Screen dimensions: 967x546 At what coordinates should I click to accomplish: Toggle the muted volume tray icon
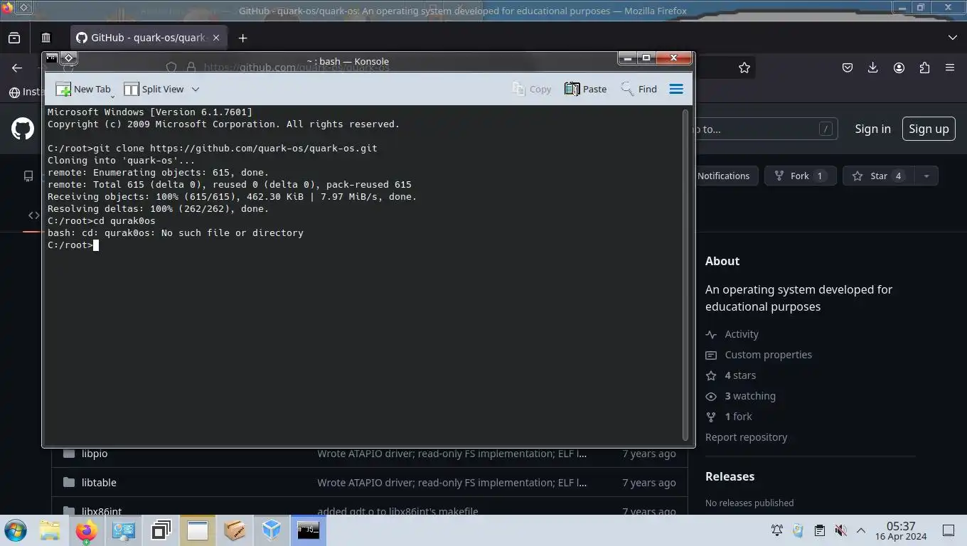pyautogui.click(x=840, y=530)
